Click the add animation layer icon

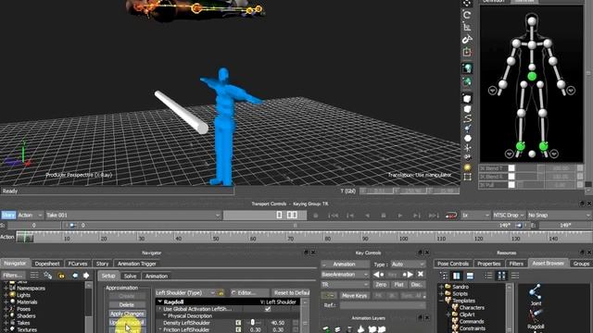click(326, 329)
